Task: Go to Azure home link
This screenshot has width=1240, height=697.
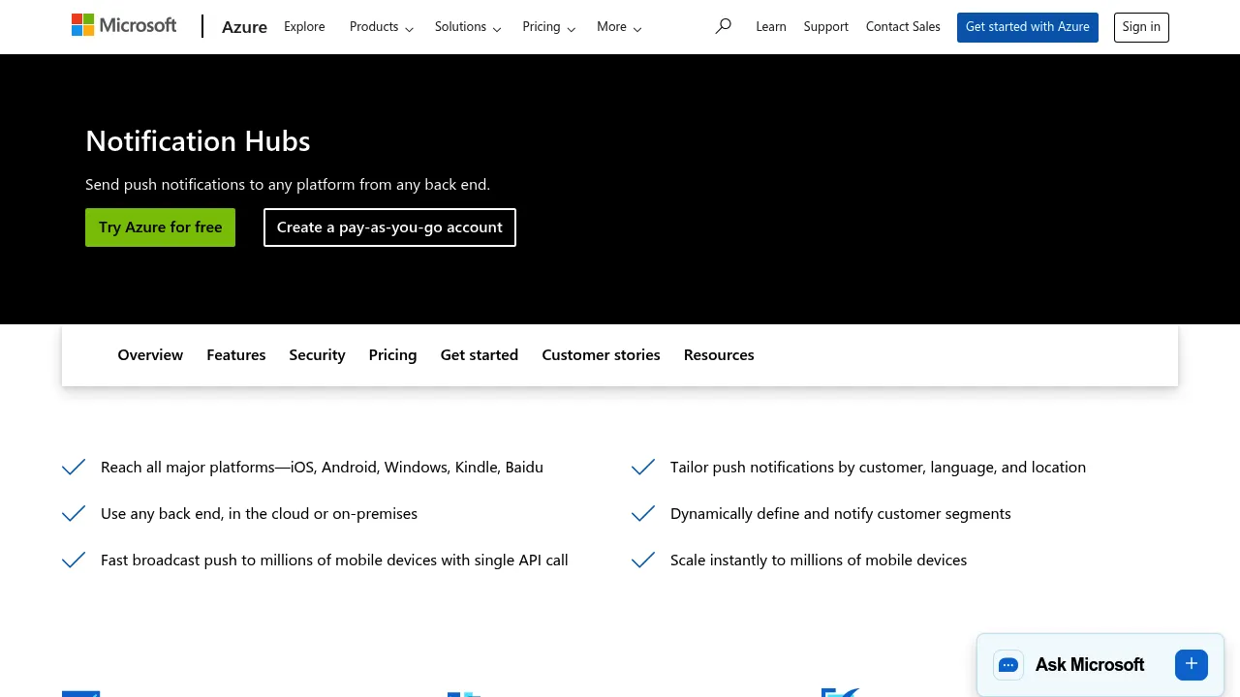Action: (x=244, y=27)
